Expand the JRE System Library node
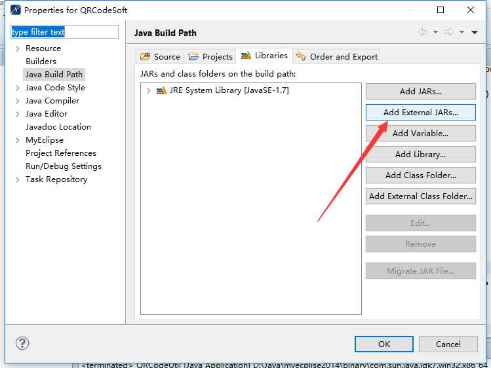Image resolution: width=491 pixels, height=368 pixels. 148,90
